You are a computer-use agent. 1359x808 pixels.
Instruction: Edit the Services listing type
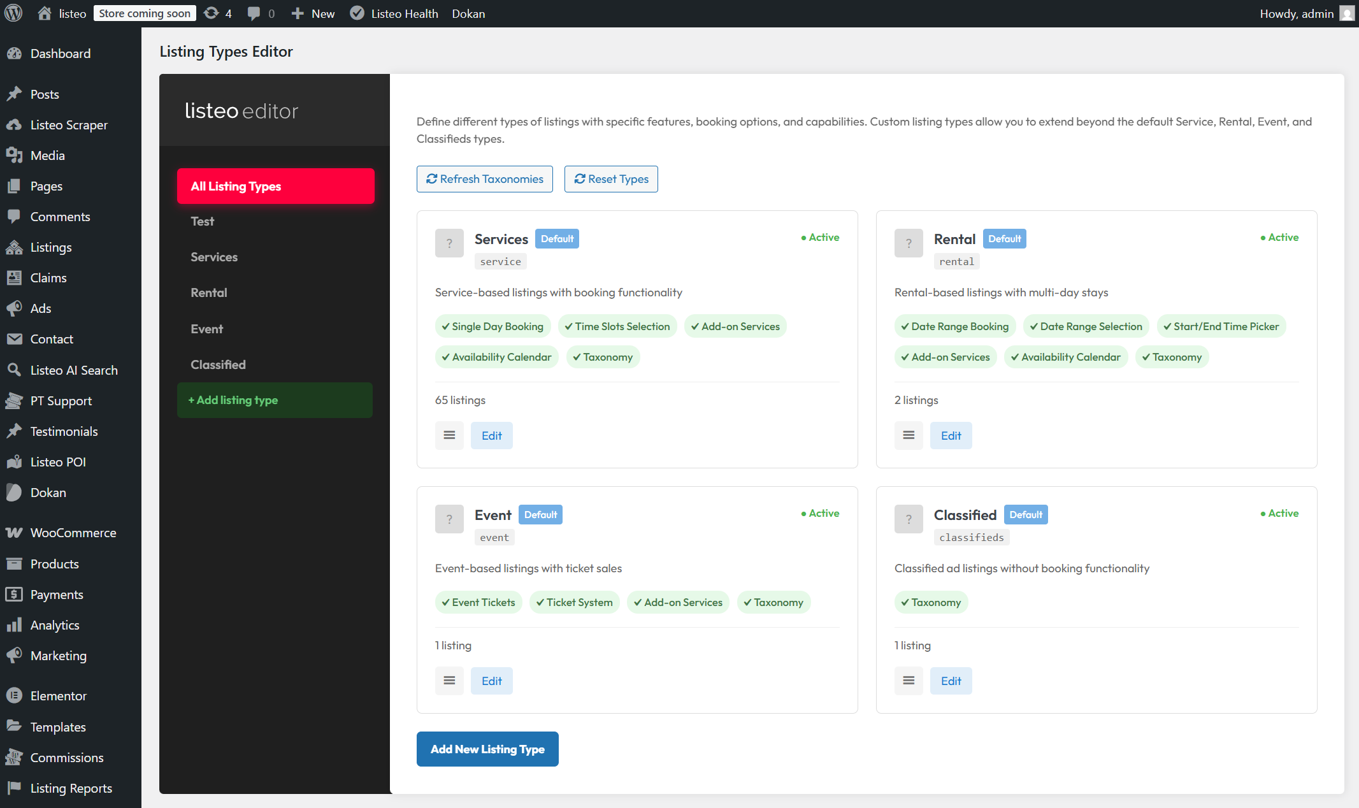pyautogui.click(x=491, y=435)
